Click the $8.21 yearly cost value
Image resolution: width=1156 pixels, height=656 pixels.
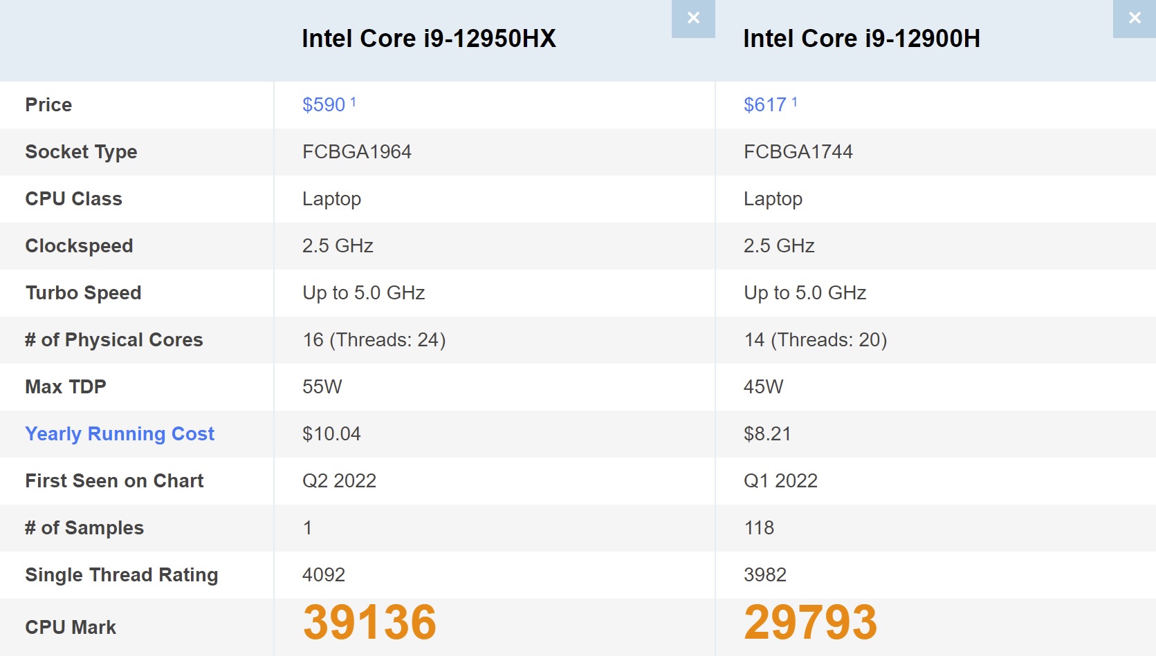pos(767,433)
